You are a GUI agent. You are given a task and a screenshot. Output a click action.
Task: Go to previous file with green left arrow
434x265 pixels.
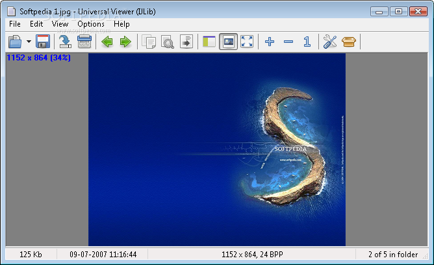[x=107, y=42]
